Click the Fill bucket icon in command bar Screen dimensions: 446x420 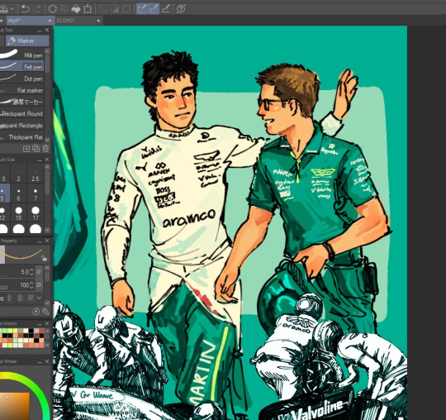tap(76, 9)
